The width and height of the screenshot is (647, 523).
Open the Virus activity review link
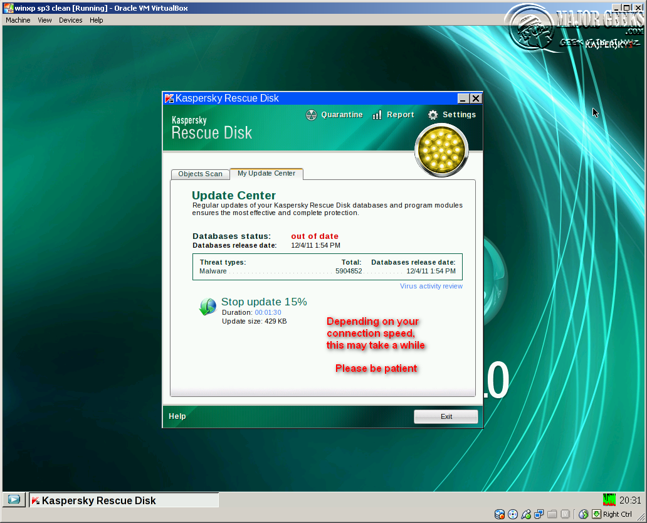coord(431,286)
